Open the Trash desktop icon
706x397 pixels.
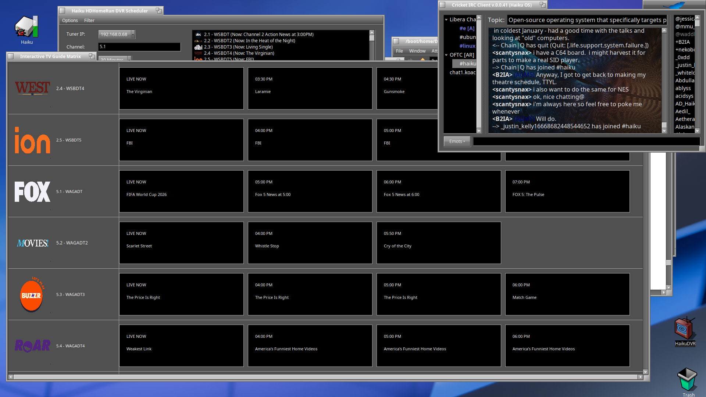[687, 379]
